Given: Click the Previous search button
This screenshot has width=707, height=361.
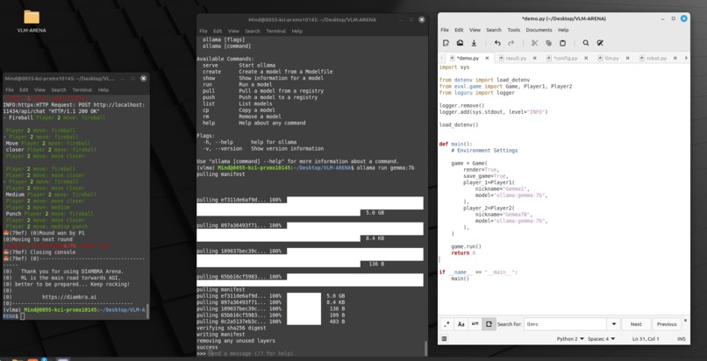Looking at the screenshot, I should tap(667, 324).
